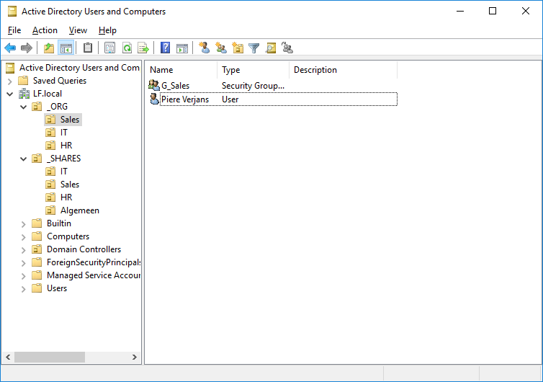This screenshot has width=543, height=382.
Task: Create a new group with toolbar icon
Action: pyautogui.click(x=221, y=48)
